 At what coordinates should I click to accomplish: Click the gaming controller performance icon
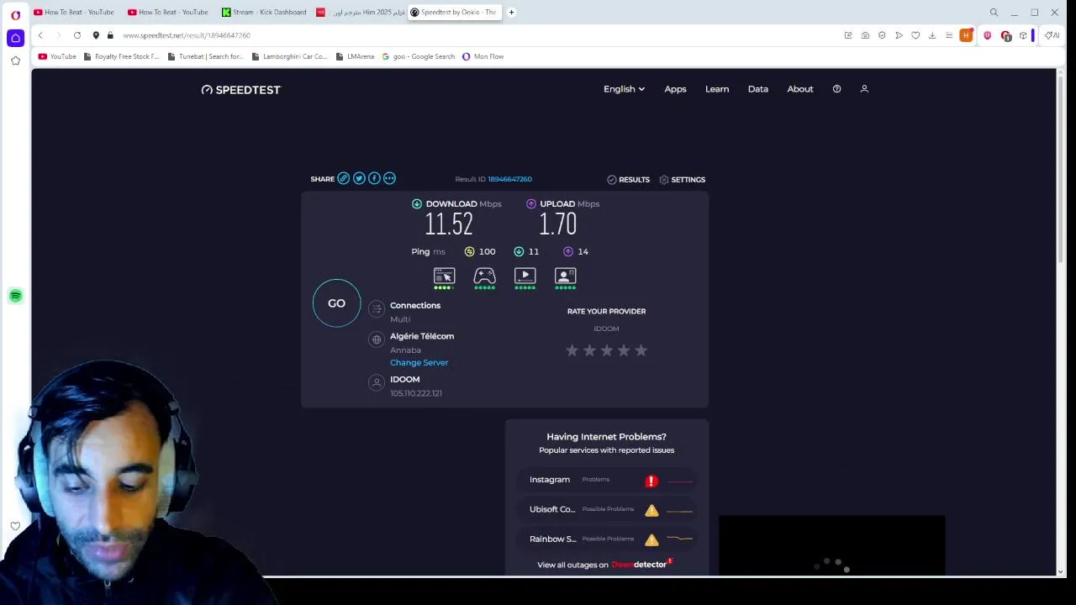click(x=484, y=276)
